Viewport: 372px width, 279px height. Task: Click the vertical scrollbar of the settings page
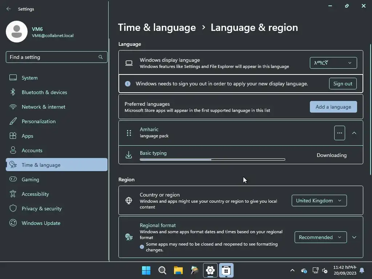(x=370, y=110)
